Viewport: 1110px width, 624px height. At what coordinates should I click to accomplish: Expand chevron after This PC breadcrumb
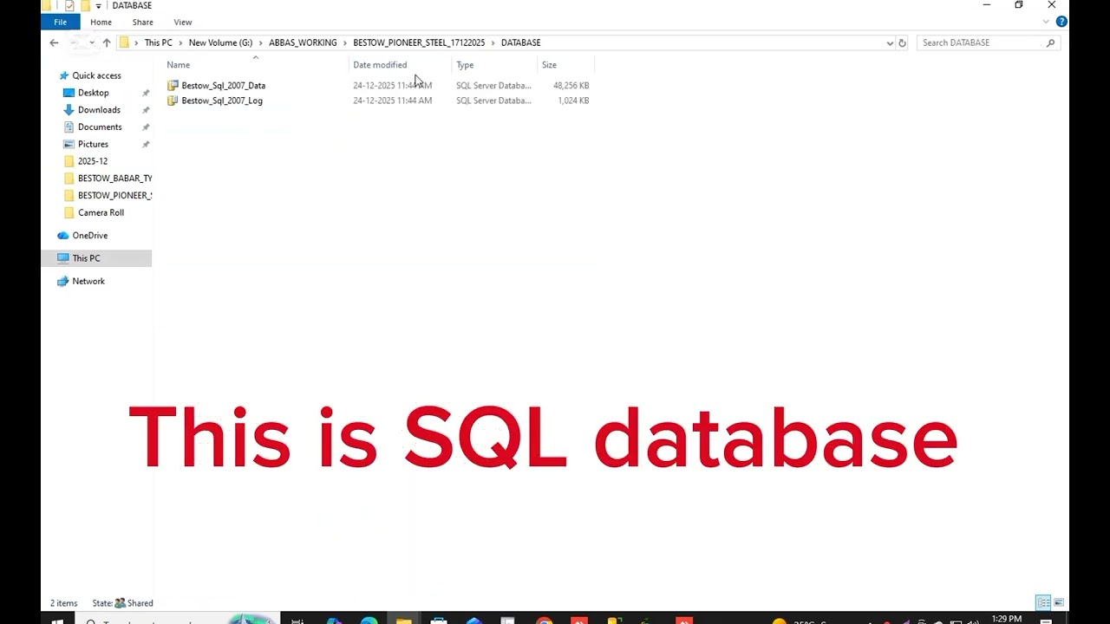180,42
